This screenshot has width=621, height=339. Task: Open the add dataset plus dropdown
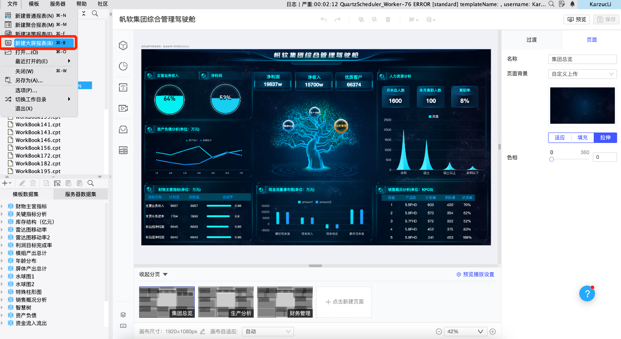tap(7, 183)
